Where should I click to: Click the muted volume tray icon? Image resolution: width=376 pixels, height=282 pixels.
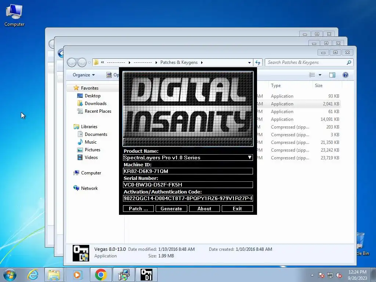pos(339,275)
